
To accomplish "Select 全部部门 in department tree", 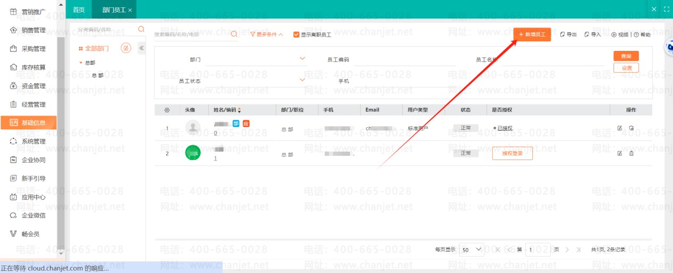I will 97,48.
